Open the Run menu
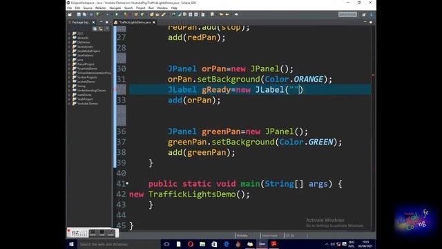Screen dimensions: 442x249 (x=151, y=8)
